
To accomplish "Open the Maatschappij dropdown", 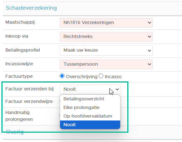I will pyautogui.click(x=106, y=23).
